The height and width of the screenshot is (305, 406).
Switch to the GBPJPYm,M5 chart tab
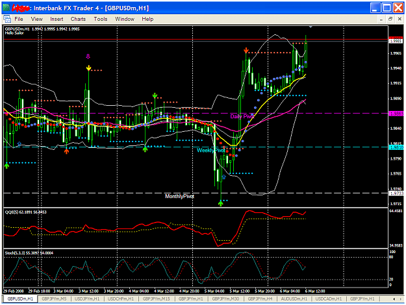(54, 299)
